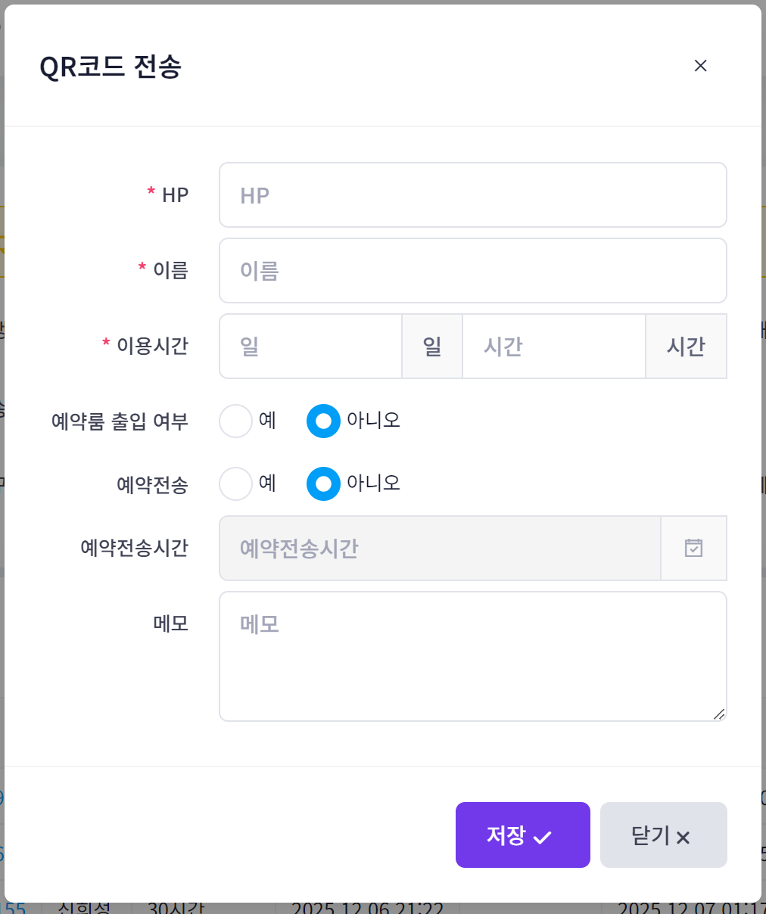Click the 메모 field label
Viewport: 766px width, 914px height.
[x=170, y=623]
